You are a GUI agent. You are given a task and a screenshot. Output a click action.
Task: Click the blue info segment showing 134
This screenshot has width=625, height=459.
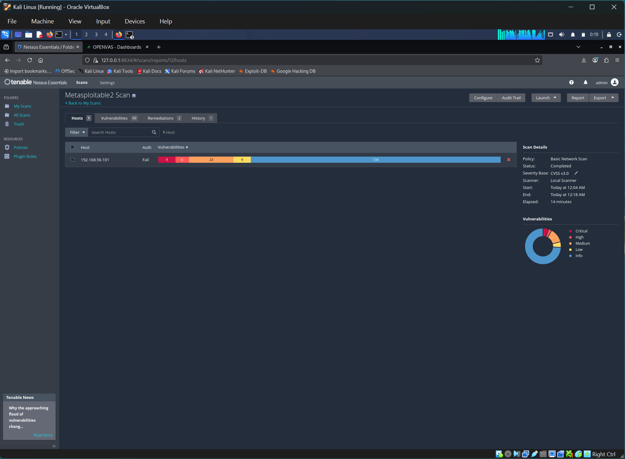click(376, 160)
